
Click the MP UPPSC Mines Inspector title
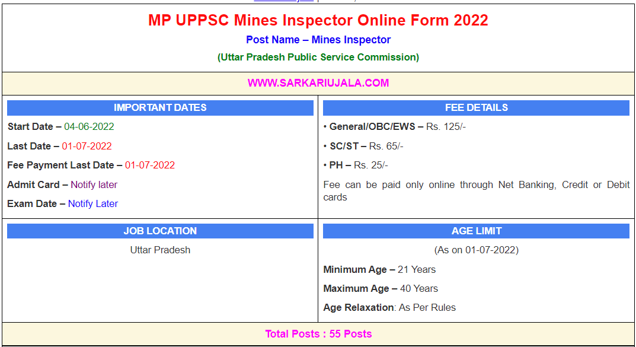tap(318, 20)
